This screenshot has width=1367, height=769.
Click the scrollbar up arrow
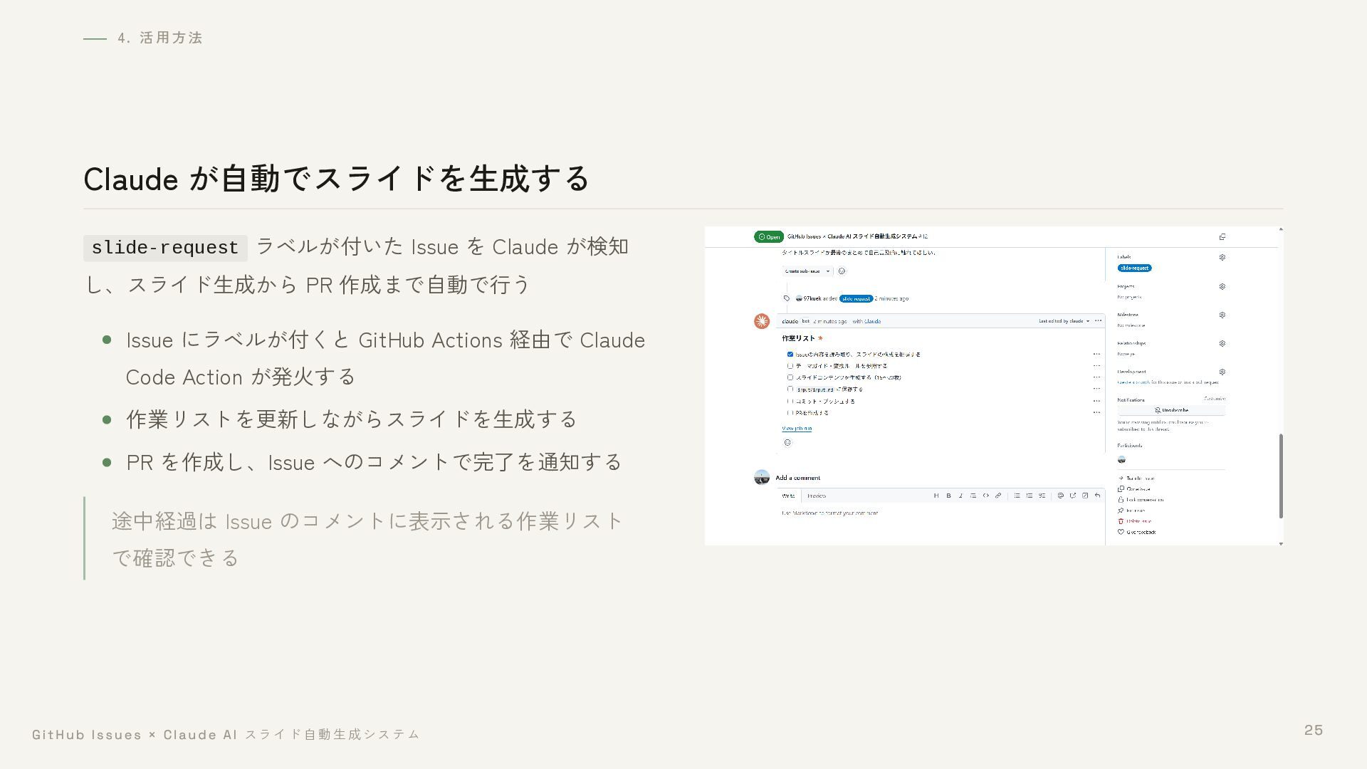pos(1281,229)
